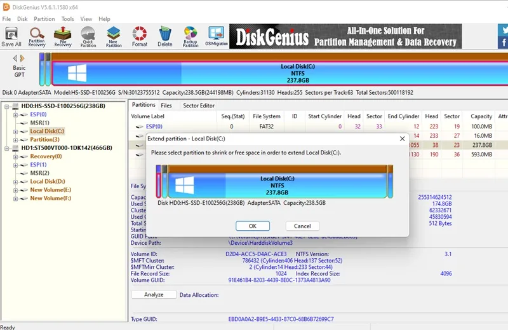The width and height of the screenshot is (508, 330).
Task: Cancel the Extend partition dialog
Action: tap(302, 226)
